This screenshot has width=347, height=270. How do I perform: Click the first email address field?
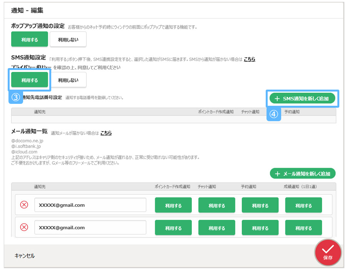[x=90, y=205]
